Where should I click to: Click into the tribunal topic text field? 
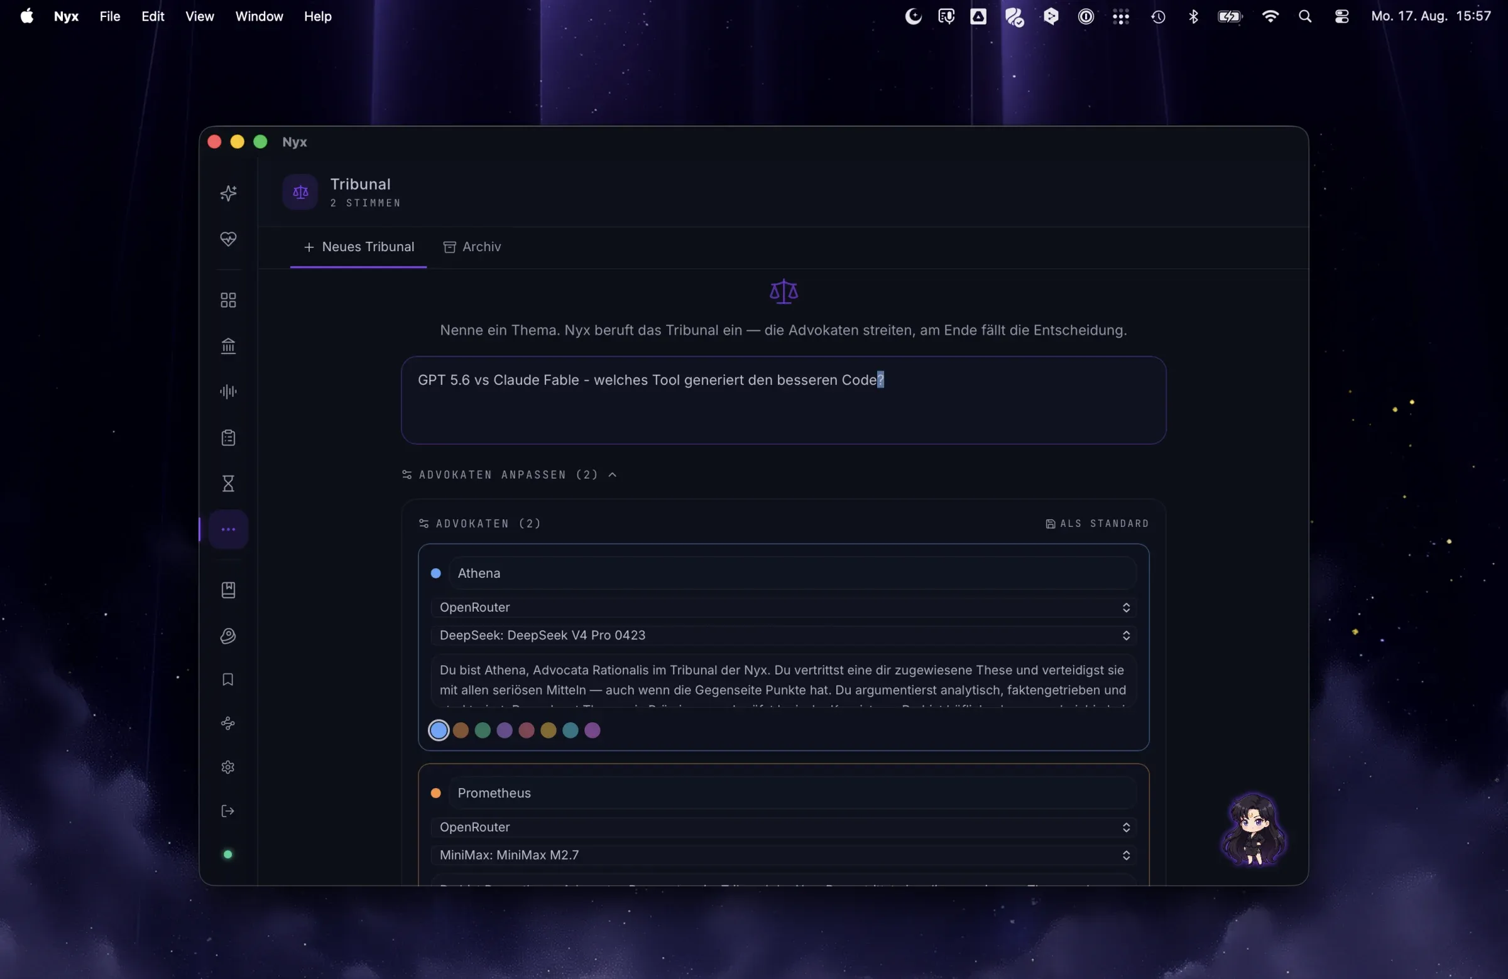783,400
